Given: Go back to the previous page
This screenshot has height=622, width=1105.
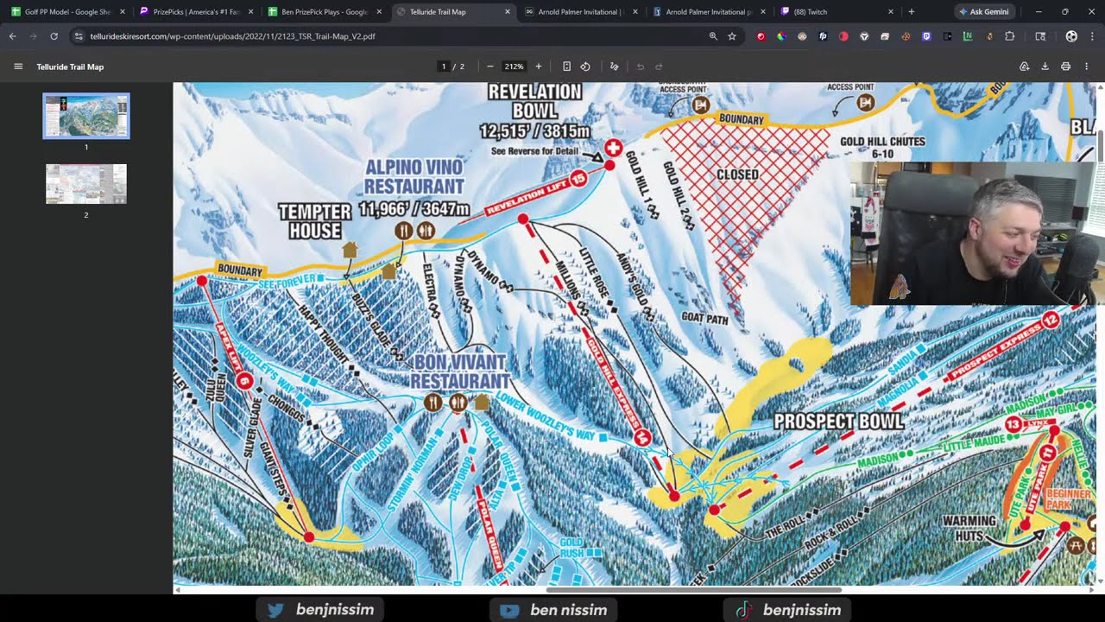Looking at the screenshot, I should pyautogui.click(x=12, y=36).
